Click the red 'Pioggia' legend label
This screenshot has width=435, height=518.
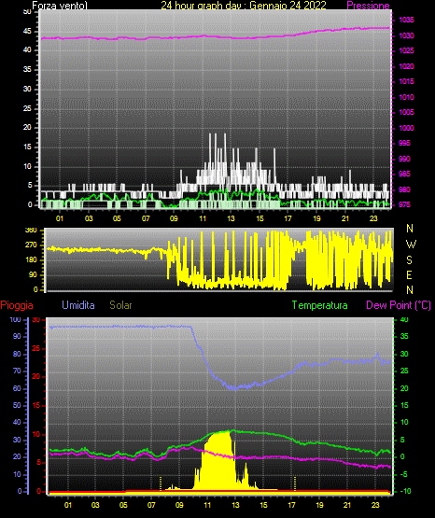[x=17, y=305]
